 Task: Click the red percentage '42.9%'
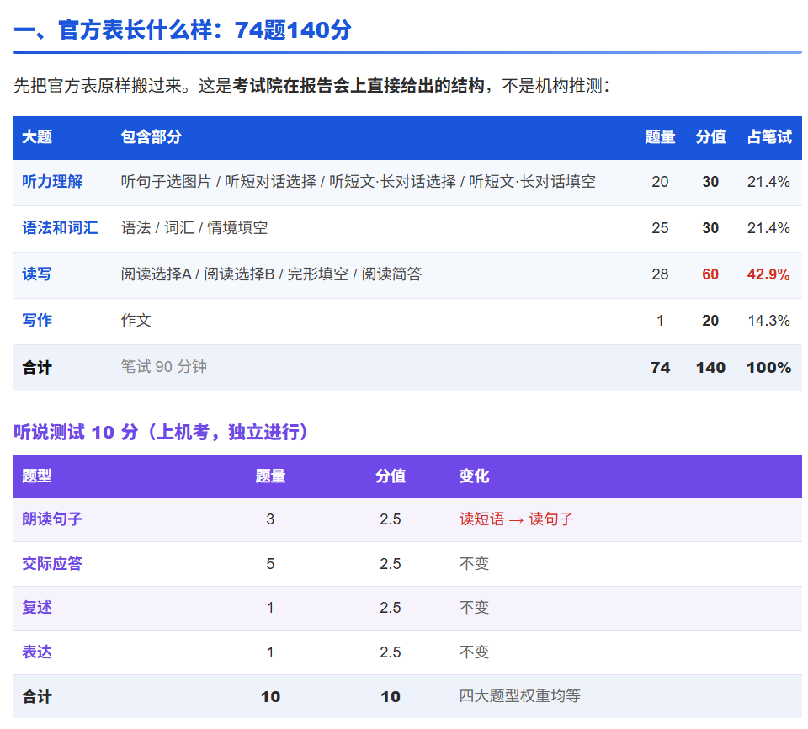pos(768,274)
